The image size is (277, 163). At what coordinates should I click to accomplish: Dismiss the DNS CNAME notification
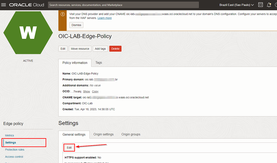click(x=76, y=25)
